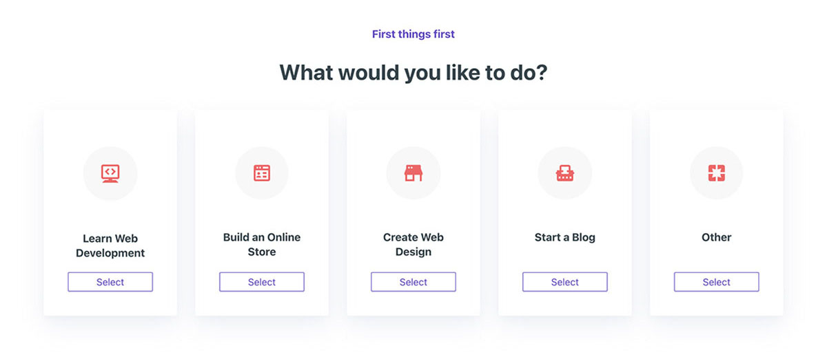Viewport: 827px width, 352px height.
Task: Click the window layout icon above Build an Online Store
Action: [262, 173]
